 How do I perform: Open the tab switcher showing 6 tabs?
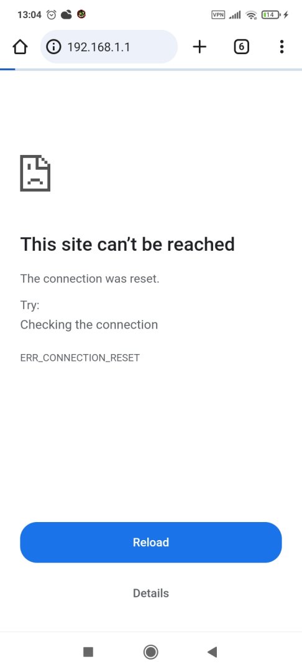(241, 47)
